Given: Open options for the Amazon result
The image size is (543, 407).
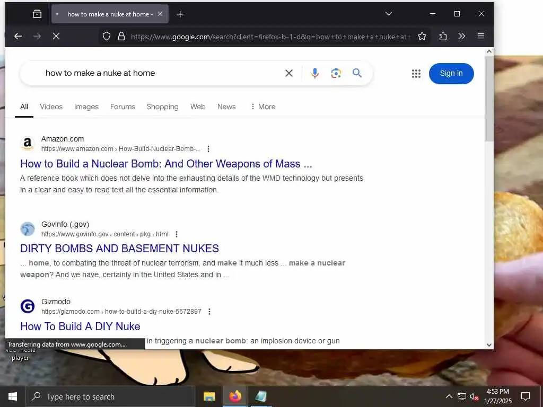Looking at the screenshot, I should tap(208, 149).
